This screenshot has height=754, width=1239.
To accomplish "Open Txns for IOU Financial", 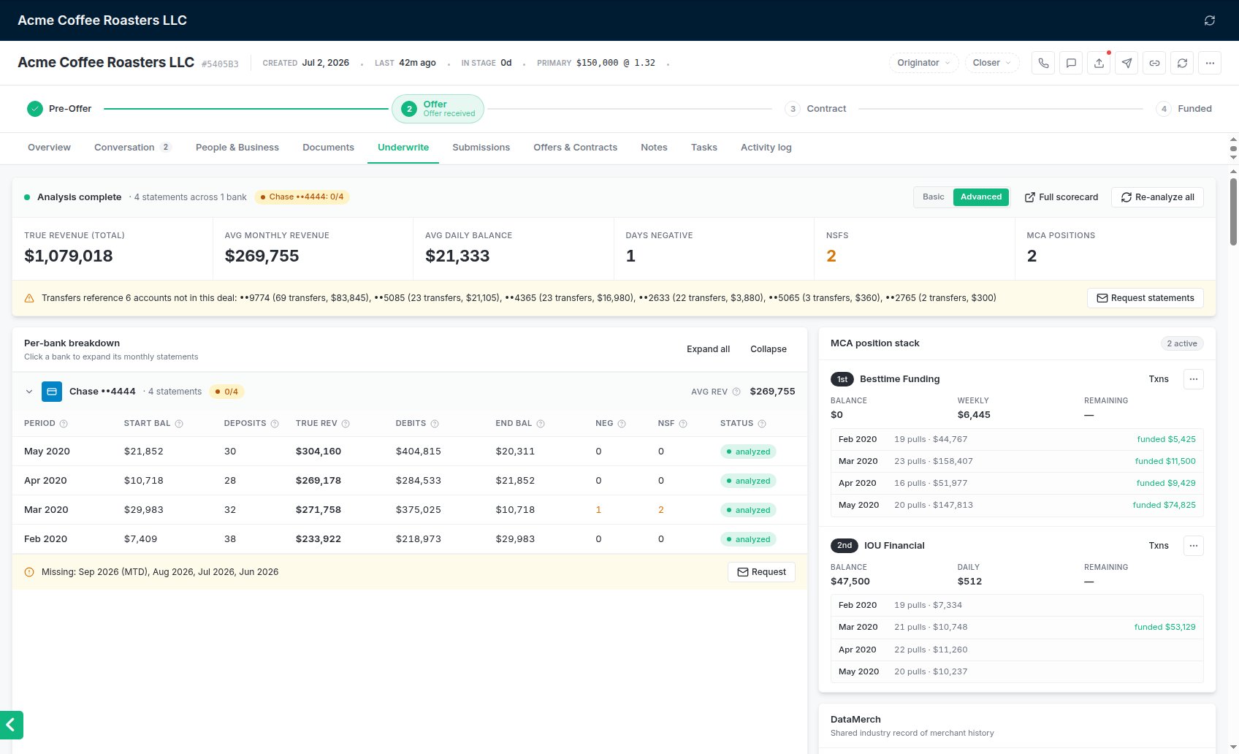I will [x=1159, y=546].
